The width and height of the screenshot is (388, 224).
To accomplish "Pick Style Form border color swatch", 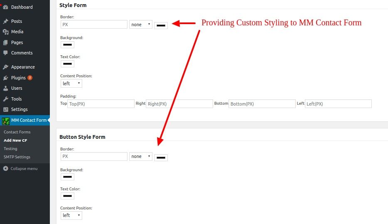I will (x=161, y=25).
